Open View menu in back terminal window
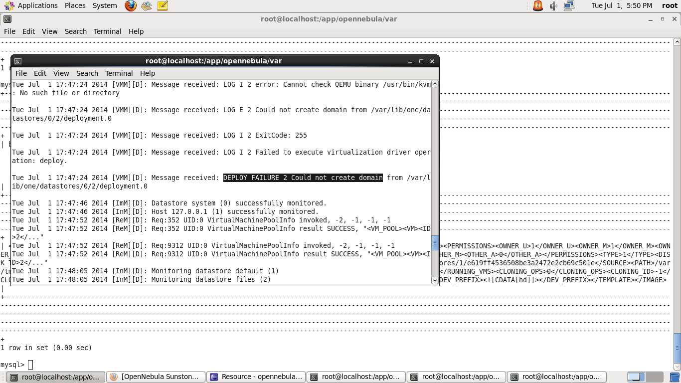Viewport: 681px width, 383px height. pos(49,31)
